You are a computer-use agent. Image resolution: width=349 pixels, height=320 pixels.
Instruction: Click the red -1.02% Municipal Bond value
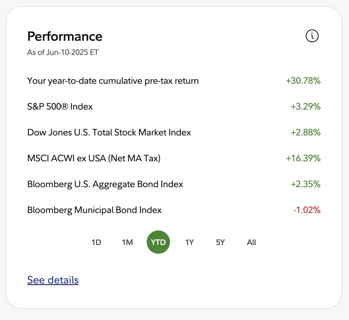[x=307, y=210]
